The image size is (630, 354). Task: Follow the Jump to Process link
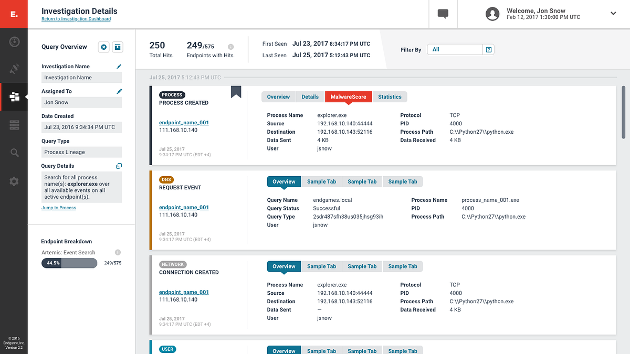click(59, 208)
